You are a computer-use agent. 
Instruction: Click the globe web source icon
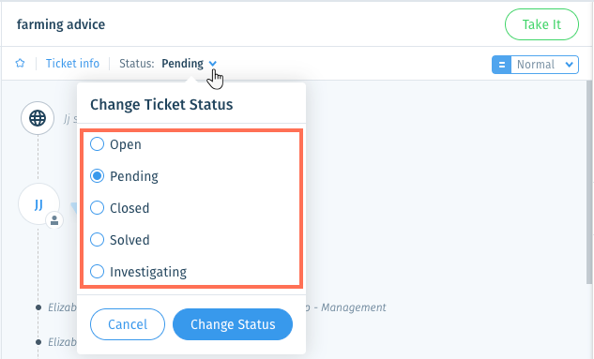coord(38,118)
